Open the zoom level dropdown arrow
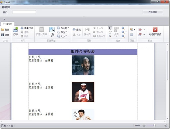The image size is (170, 129). pyautogui.click(x=126, y=32)
